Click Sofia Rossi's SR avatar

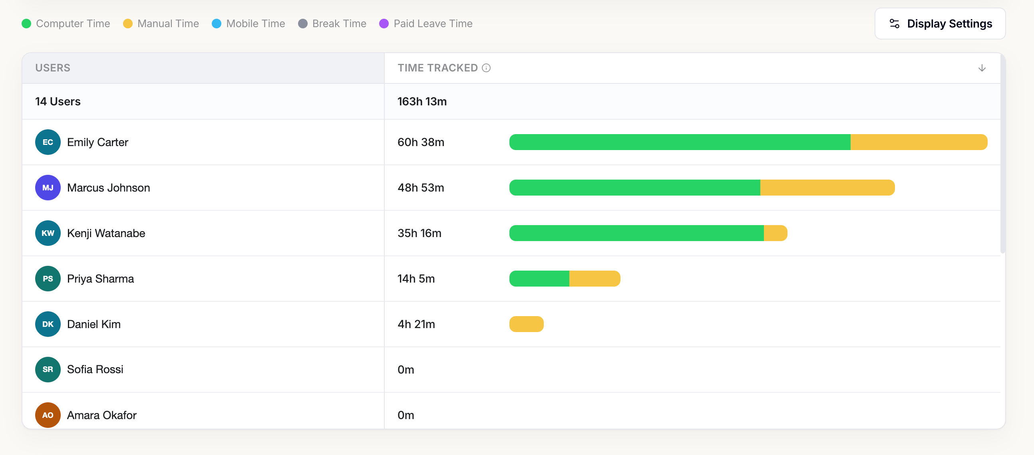[x=48, y=369]
